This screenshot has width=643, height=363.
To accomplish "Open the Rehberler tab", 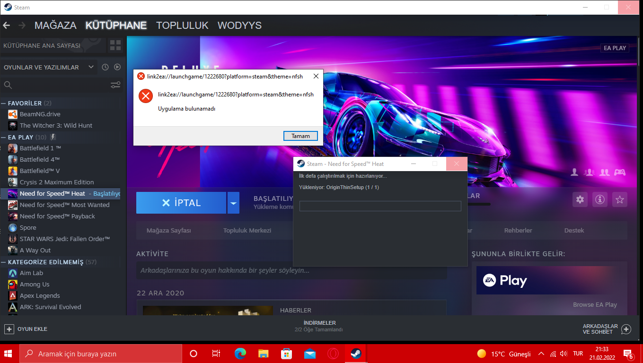I will coord(518,231).
